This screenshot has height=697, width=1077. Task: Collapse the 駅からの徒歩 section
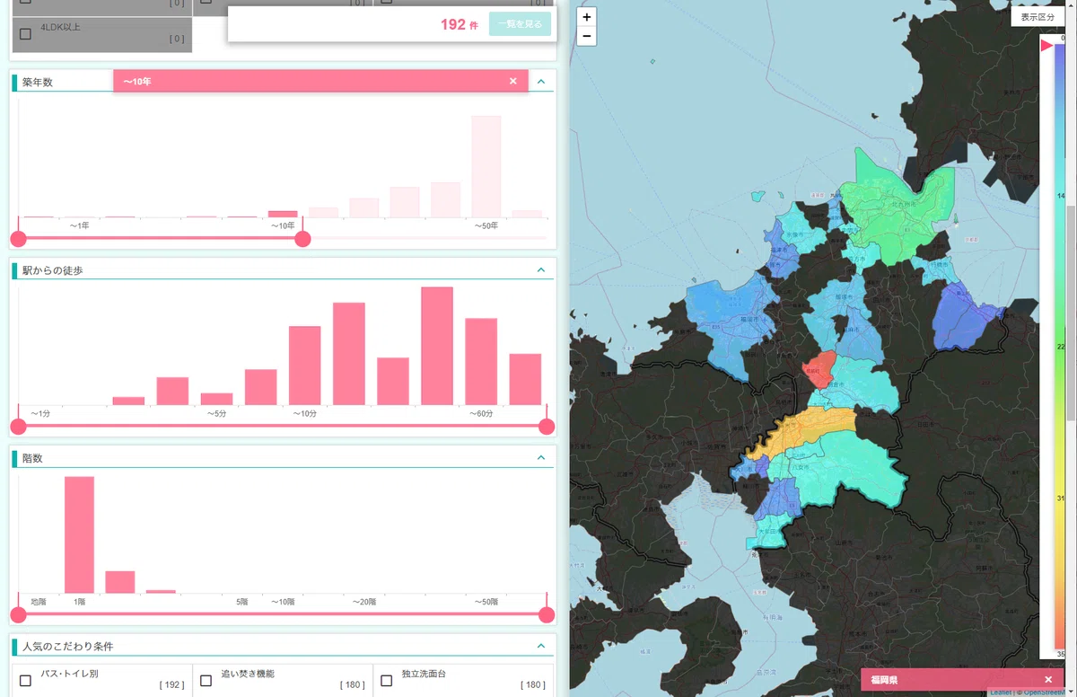(x=540, y=269)
